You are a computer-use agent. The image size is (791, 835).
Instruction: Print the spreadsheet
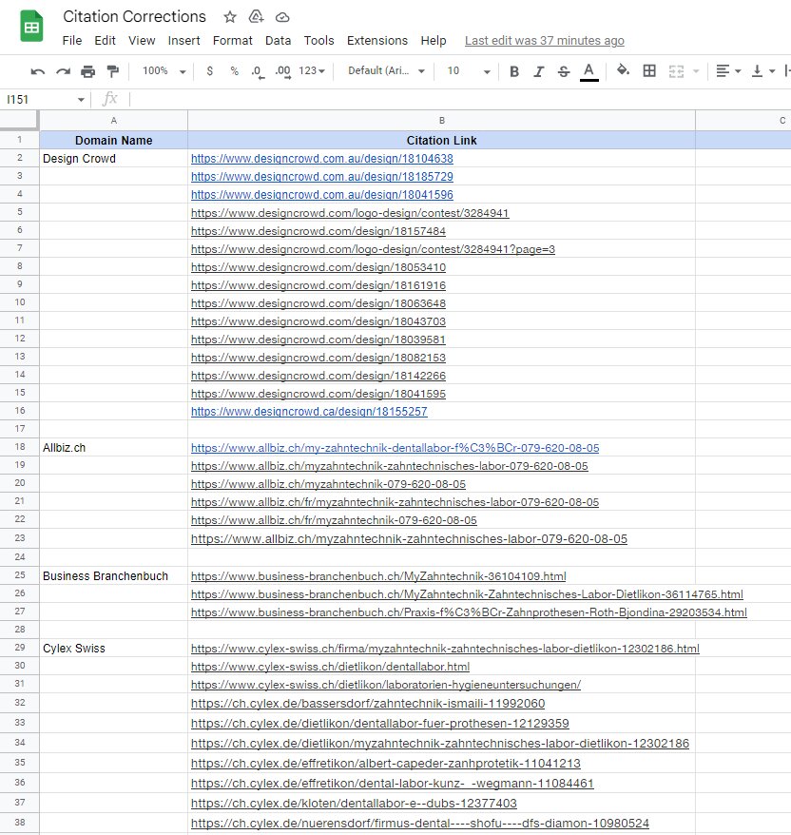pyautogui.click(x=87, y=70)
